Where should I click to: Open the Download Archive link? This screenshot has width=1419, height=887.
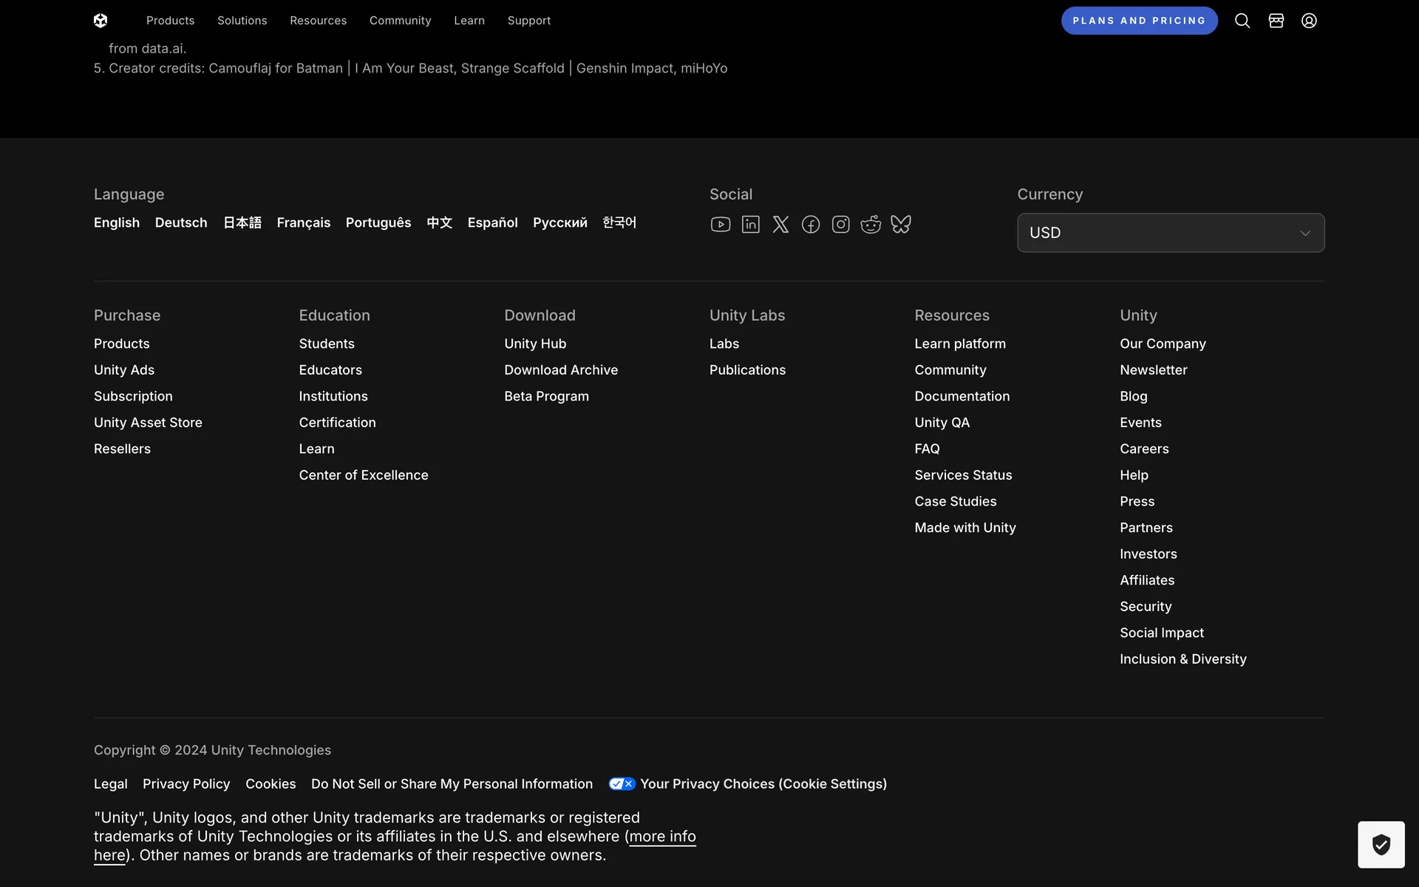click(x=560, y=370)
